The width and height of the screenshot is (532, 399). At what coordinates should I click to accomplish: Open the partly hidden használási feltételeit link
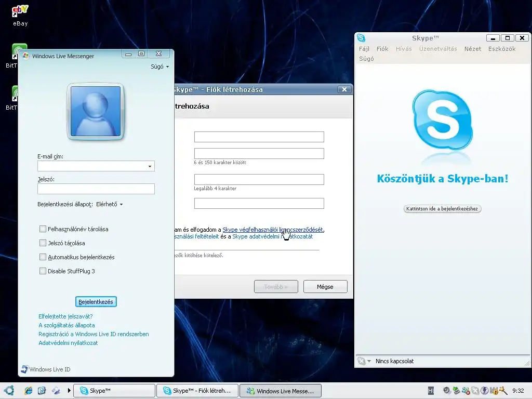[197, 236]
